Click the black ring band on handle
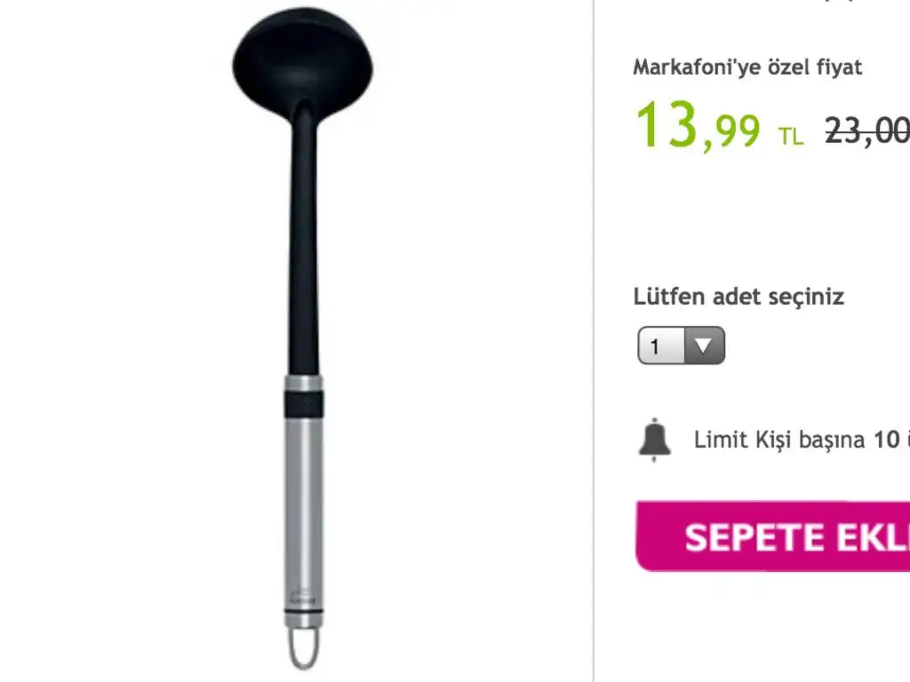 [304, 404]
